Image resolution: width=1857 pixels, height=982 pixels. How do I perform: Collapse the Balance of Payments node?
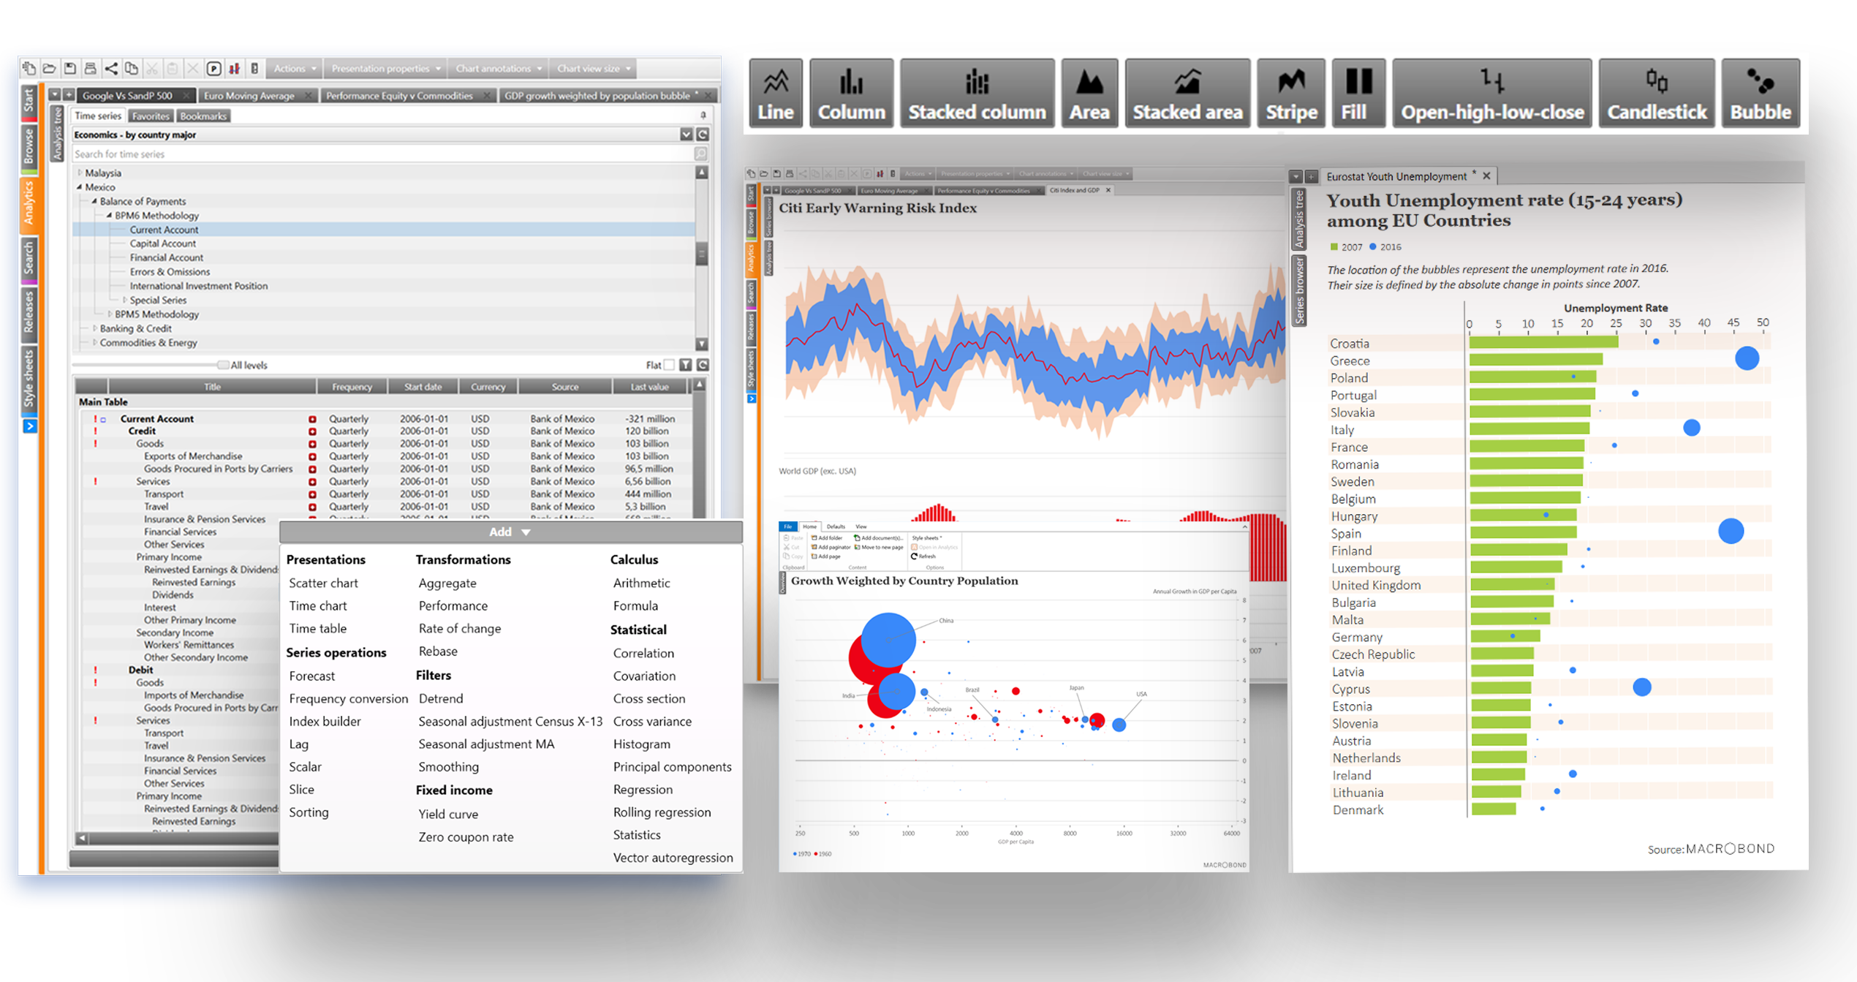94,201
